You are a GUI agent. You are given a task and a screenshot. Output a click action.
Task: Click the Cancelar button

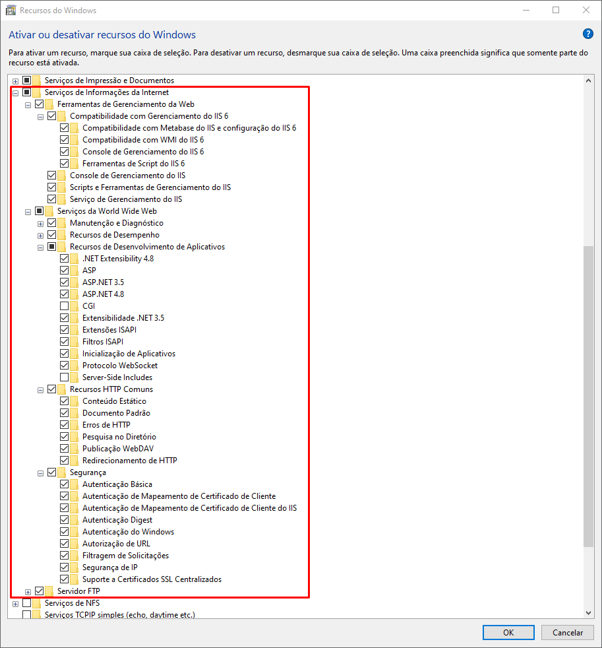(x=568, y=632)
